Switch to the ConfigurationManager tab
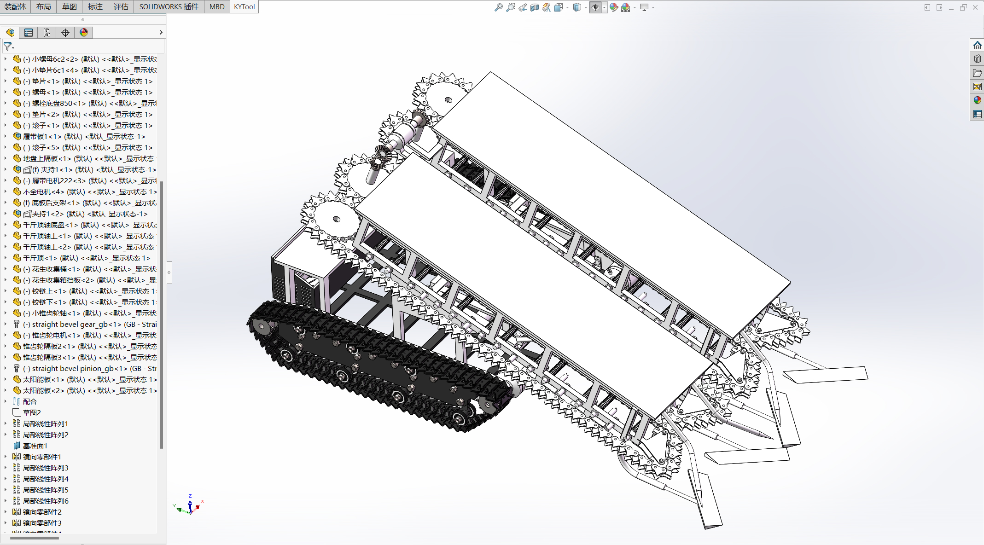984x545 pixels. point(47,32)
